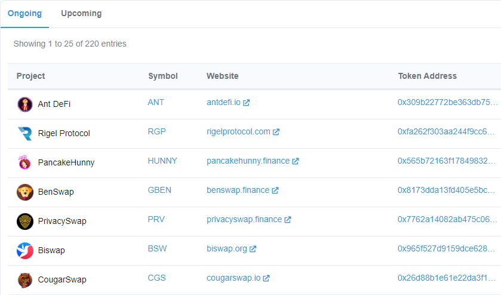Click external link icon beside antdefi.io
The image size is (501, 295).
[247, 103]
